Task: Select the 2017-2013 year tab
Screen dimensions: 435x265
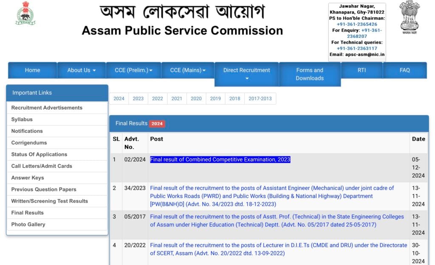Action: (260, 99)
